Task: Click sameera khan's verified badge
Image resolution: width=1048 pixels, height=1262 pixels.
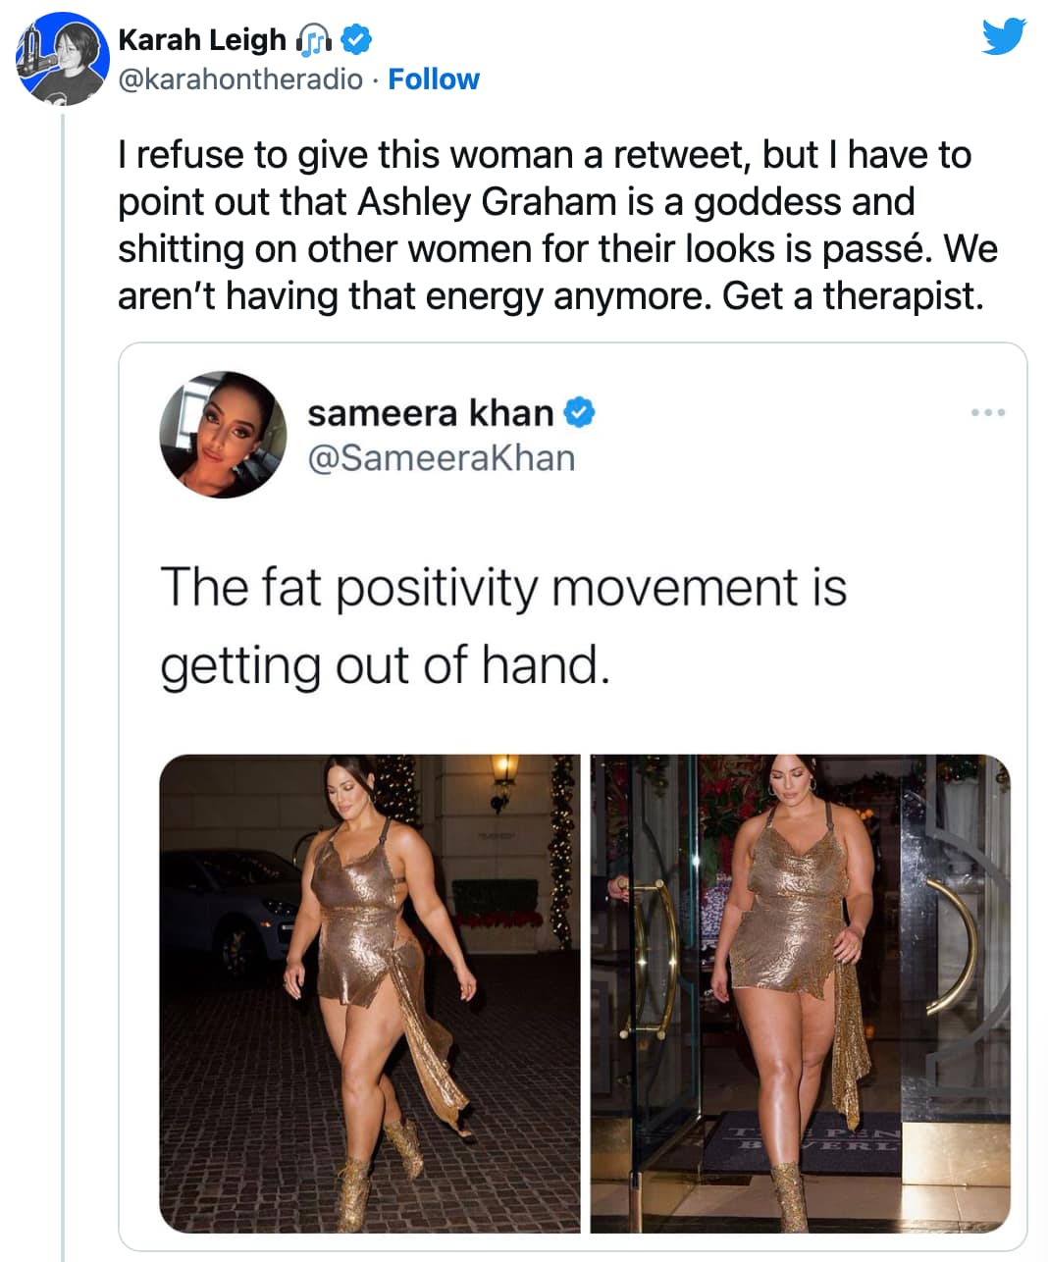Action: (579, 413)
